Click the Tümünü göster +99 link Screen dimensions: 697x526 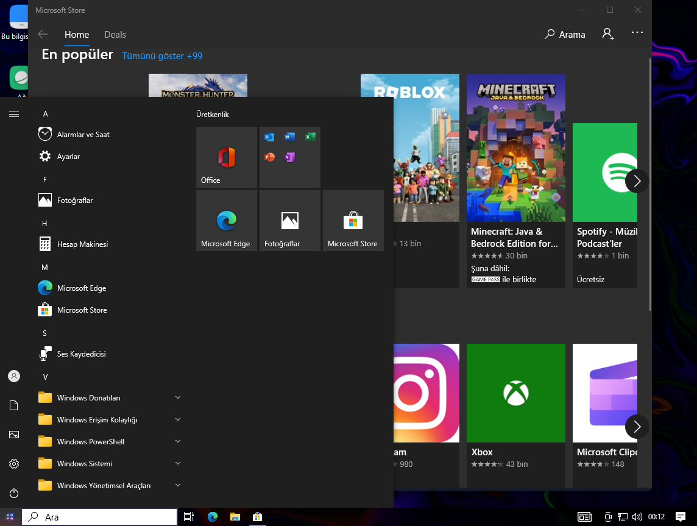coord(162,56)
